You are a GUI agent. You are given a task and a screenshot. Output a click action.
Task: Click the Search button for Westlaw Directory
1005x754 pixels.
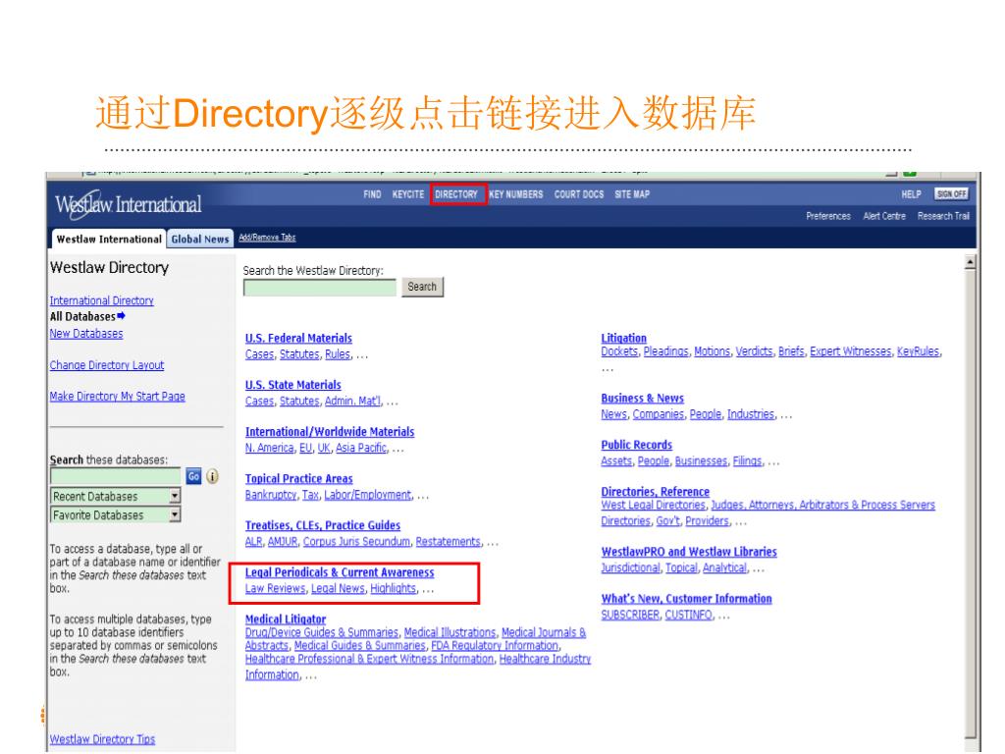[422, 287]
